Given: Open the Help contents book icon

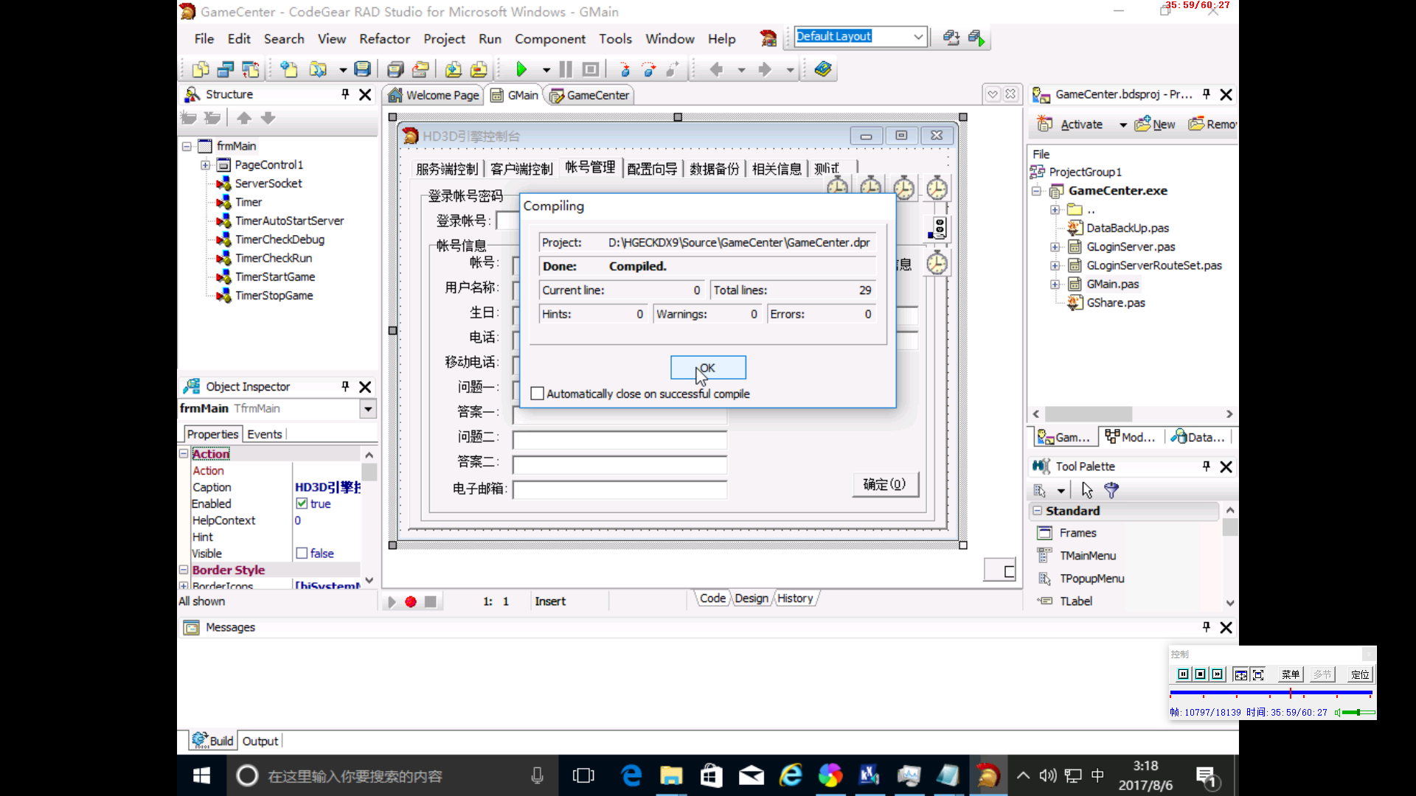Looking at the screenshot, I should click(823, 69).
